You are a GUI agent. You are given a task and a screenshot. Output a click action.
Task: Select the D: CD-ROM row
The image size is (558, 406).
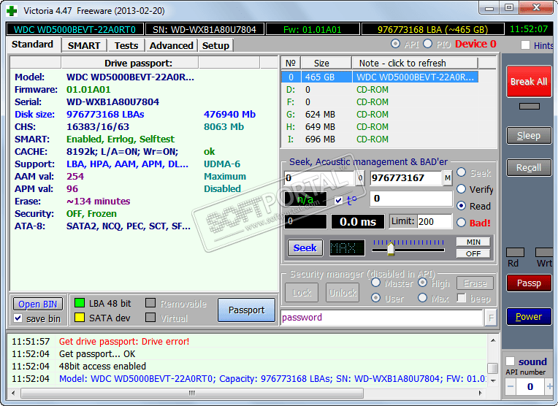pos(379,89)
